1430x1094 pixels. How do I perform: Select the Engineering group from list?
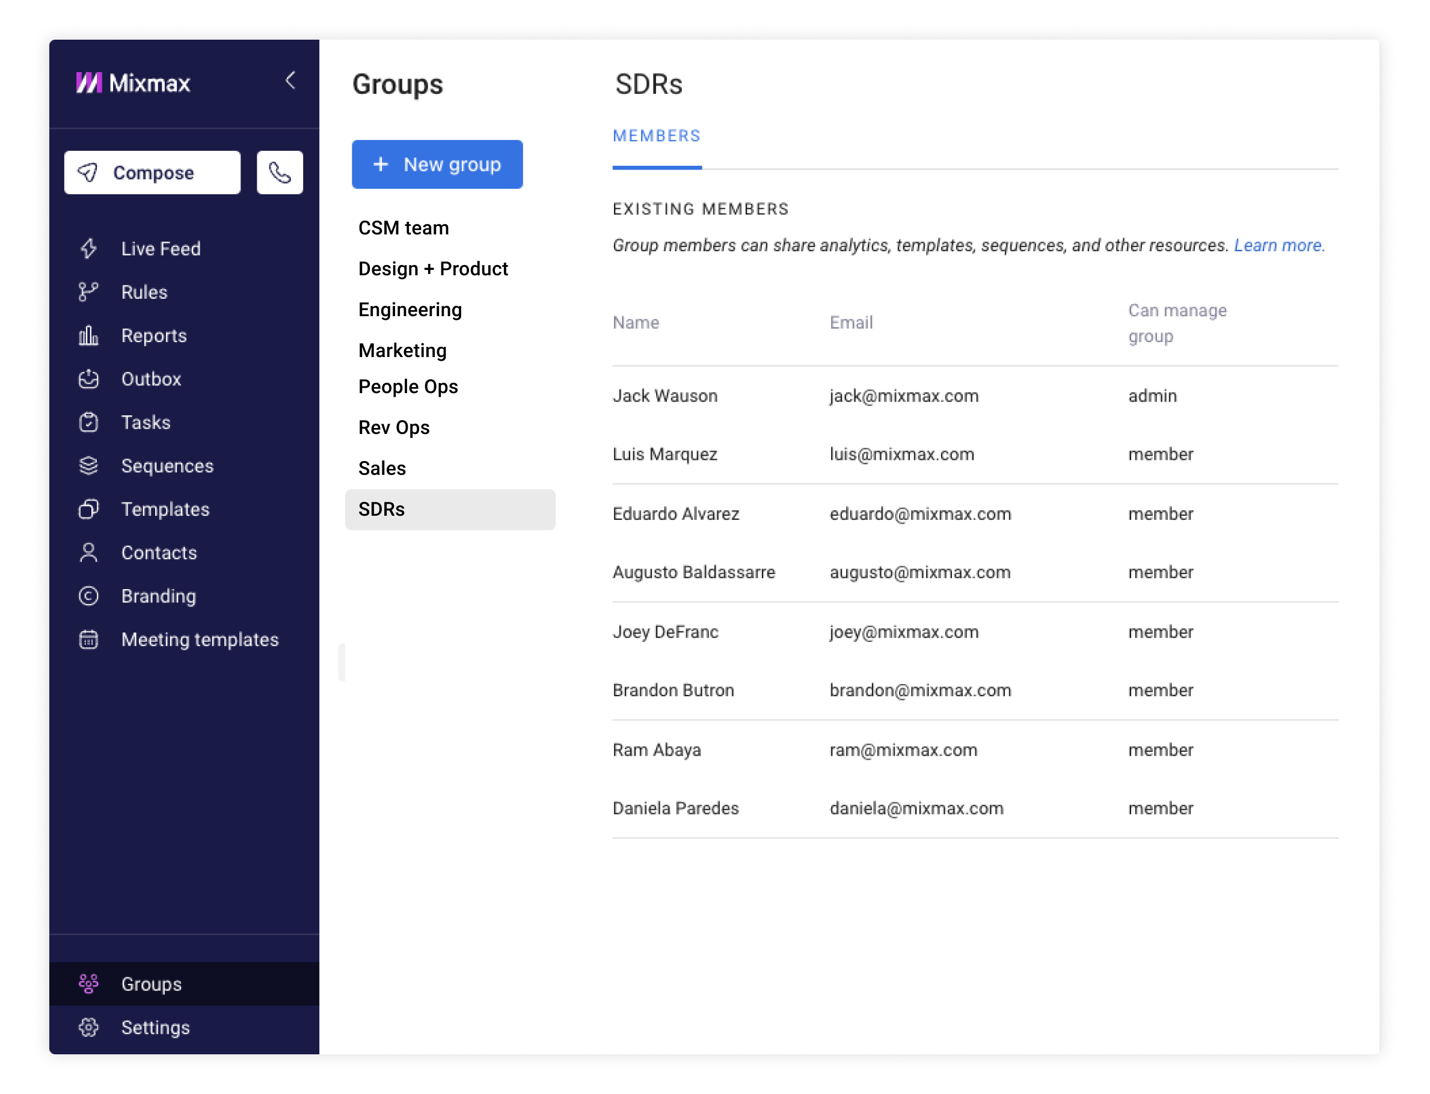[410, 309]
